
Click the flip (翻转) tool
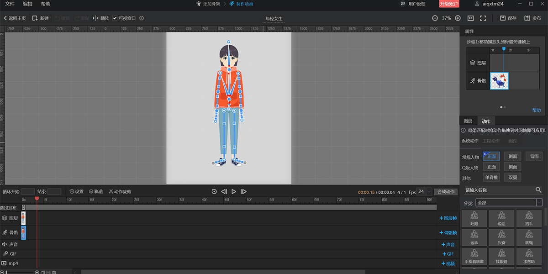click(101, 18)
